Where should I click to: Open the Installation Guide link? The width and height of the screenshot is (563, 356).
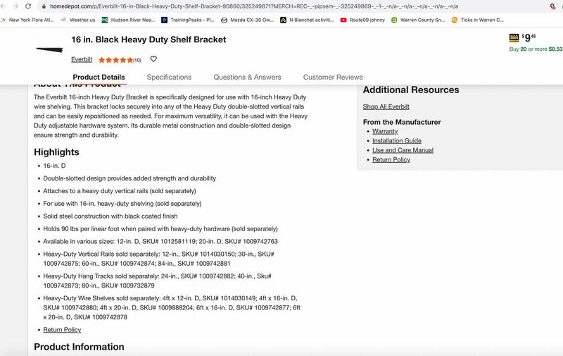(x=396, y=141)
